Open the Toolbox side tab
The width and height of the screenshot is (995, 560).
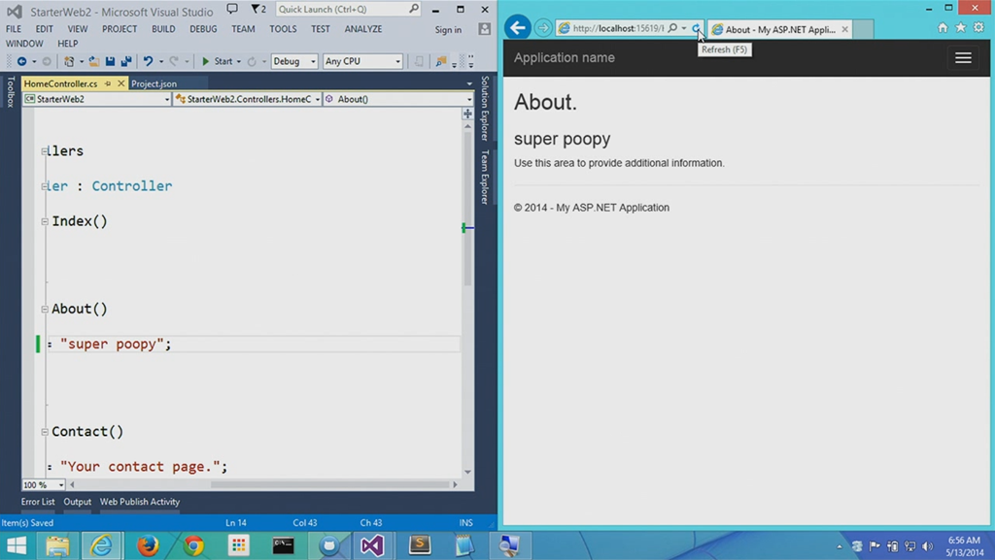tap(11, 92)
